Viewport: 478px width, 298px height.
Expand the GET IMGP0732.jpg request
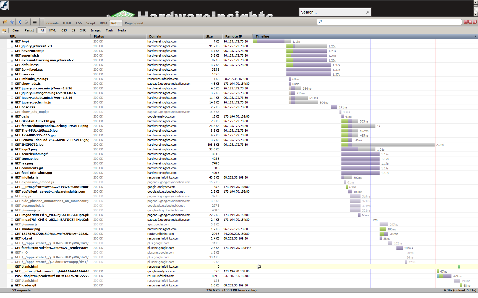pyautogui.click(x=12, y=145)
